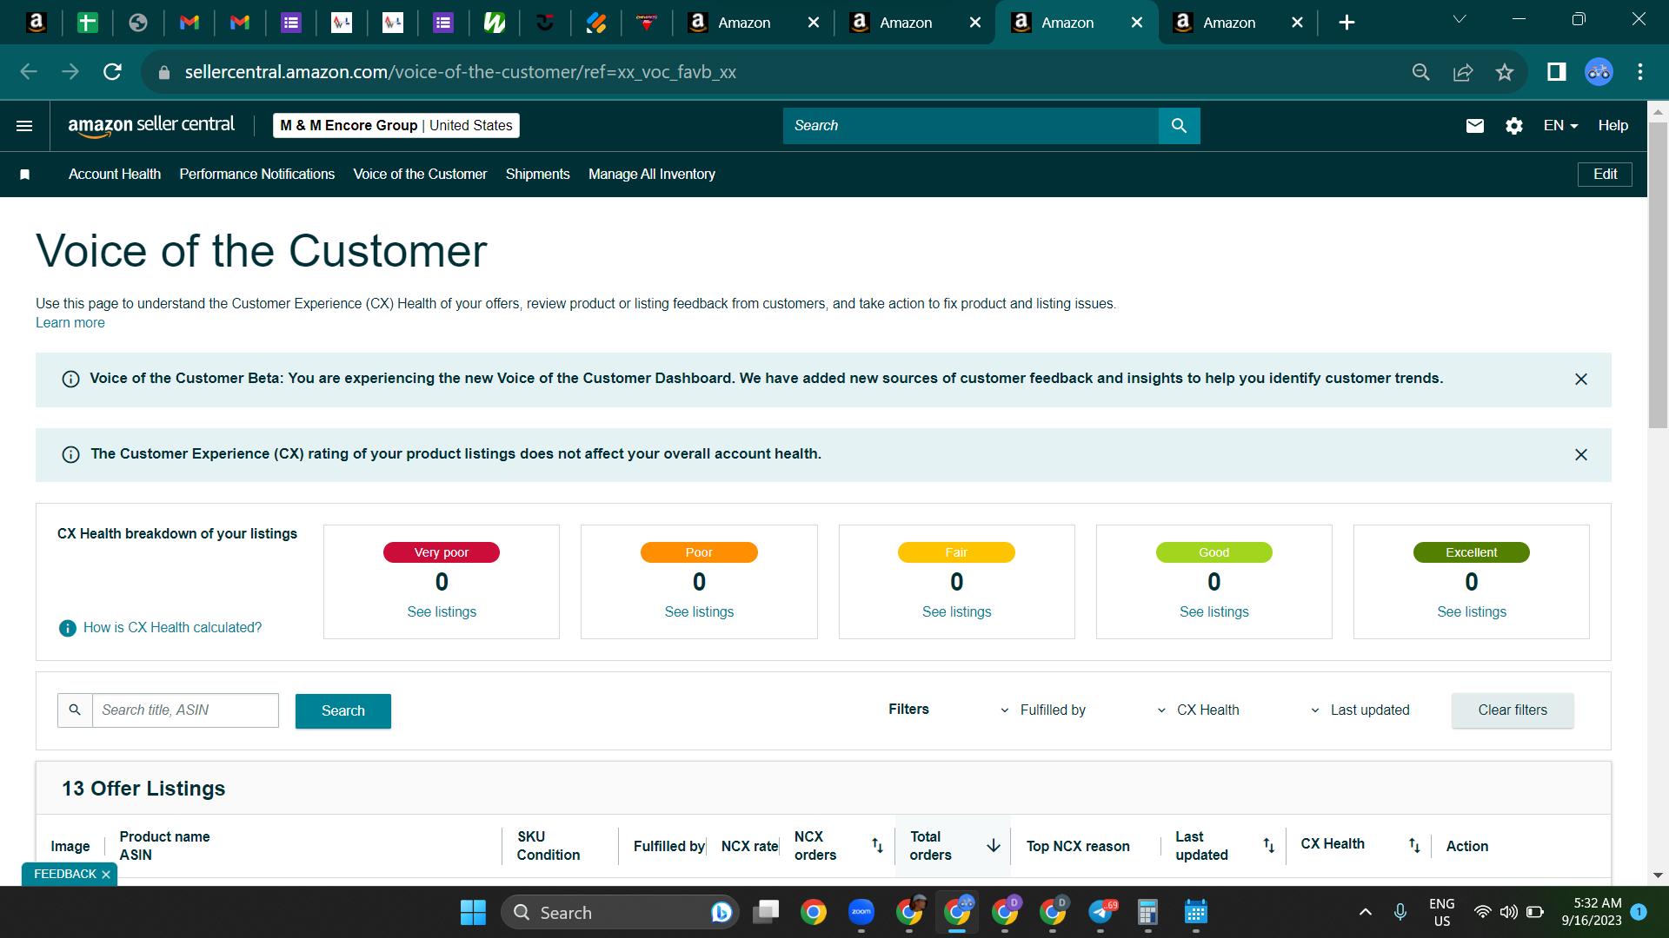Open Calculator from the taskbar
The image size is (1669, 938).
click(1147, 913)
